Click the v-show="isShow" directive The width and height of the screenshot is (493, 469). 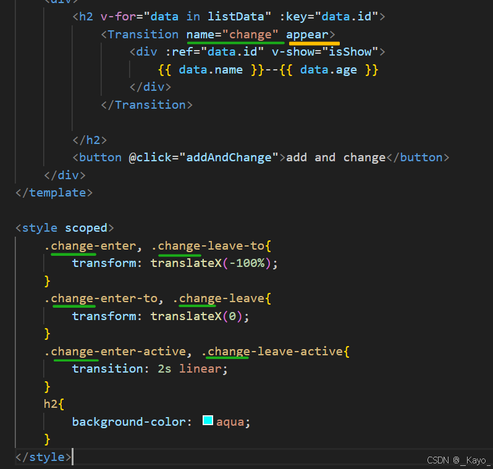click(325, 52)
